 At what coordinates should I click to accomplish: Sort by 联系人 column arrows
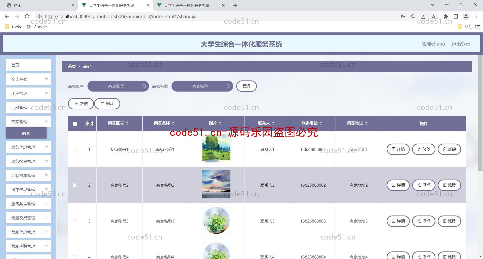point(273,123)
